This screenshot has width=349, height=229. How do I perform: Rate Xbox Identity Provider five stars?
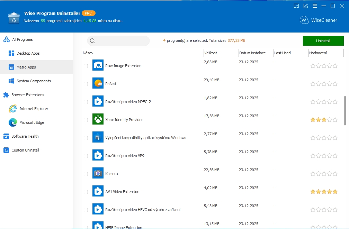(x=335, y=120)
